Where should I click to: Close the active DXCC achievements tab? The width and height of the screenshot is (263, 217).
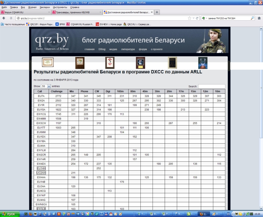(152, 12)
